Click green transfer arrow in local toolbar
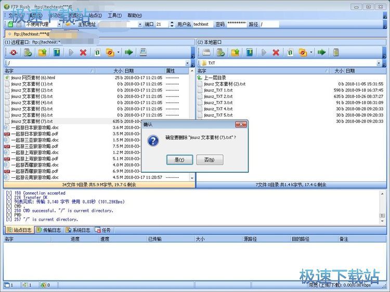Image resolution: width=390 pixels, height=292 pixels. tap(321, 52)
